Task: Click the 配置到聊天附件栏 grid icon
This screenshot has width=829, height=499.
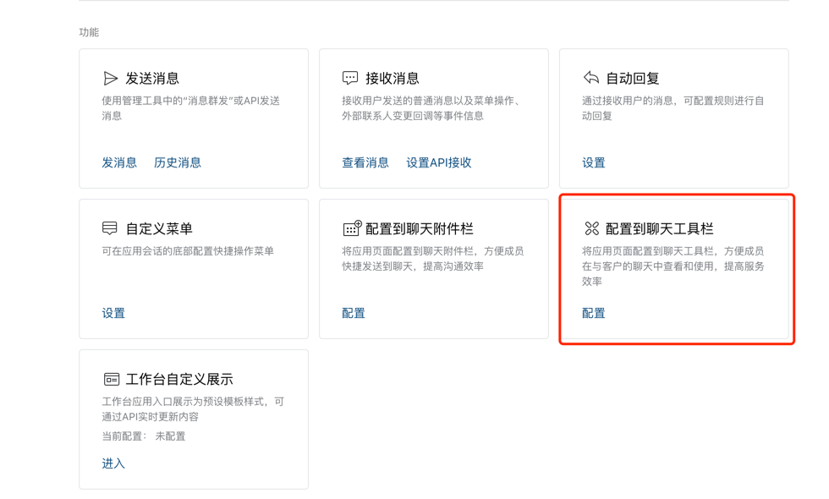Action: tap(351, 228)
